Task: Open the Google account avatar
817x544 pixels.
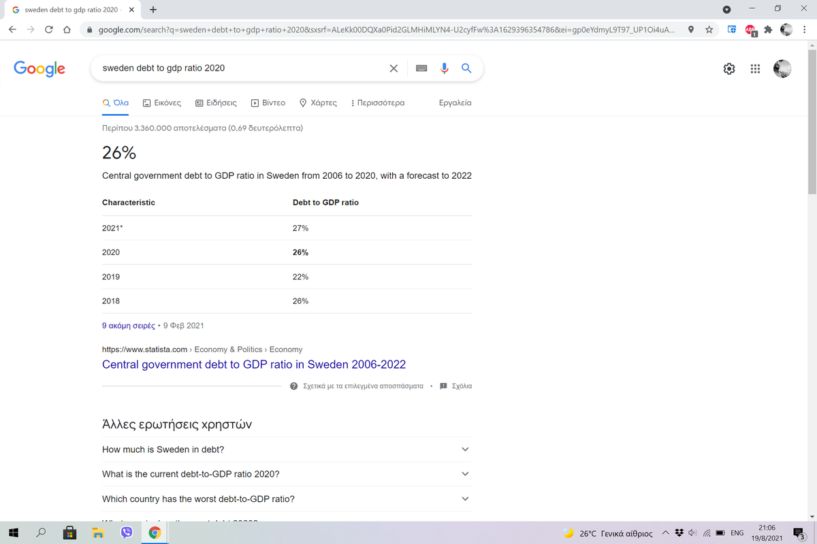Action: point(783,69)
